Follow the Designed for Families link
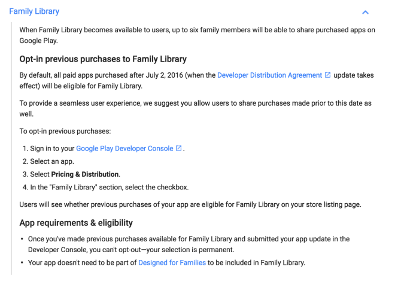This screenshot has width=407, height=285. coord(172,262)
